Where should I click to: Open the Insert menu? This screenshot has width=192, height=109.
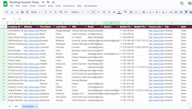pos(32,6)
